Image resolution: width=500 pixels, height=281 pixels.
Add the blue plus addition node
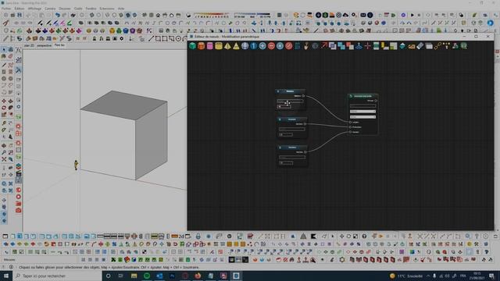pyautogui.click(x=262, y=46)
